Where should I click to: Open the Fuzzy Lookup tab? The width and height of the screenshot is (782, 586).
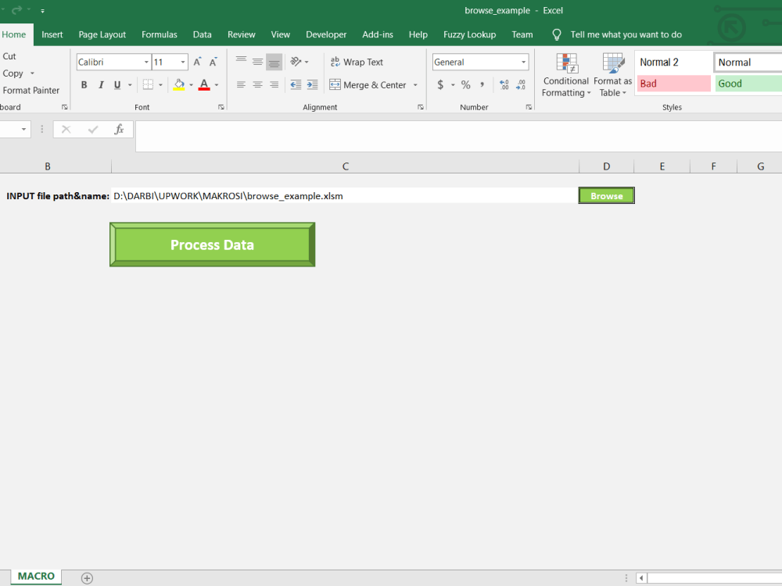[x=469, y=34]
